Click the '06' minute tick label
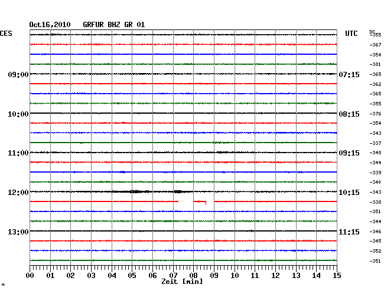This screenshot has height=291, width=384. click(152, 275)
